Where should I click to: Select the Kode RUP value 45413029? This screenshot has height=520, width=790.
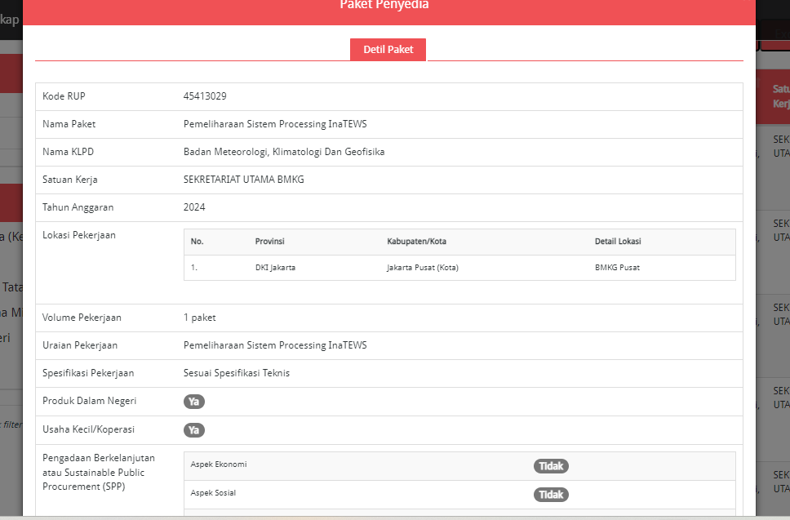point(205,96)
